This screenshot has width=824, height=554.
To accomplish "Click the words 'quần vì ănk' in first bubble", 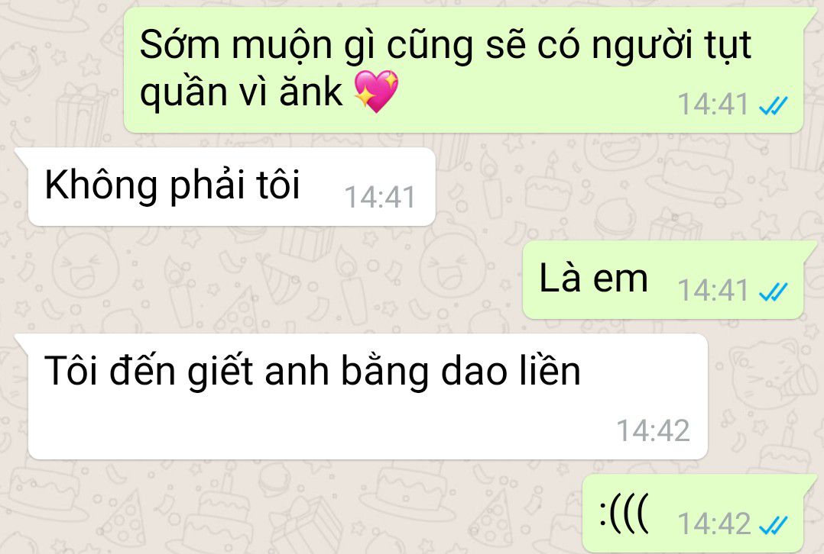I will [x=242, y=93].
